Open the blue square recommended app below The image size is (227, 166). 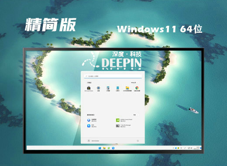(x=92, y=126)
